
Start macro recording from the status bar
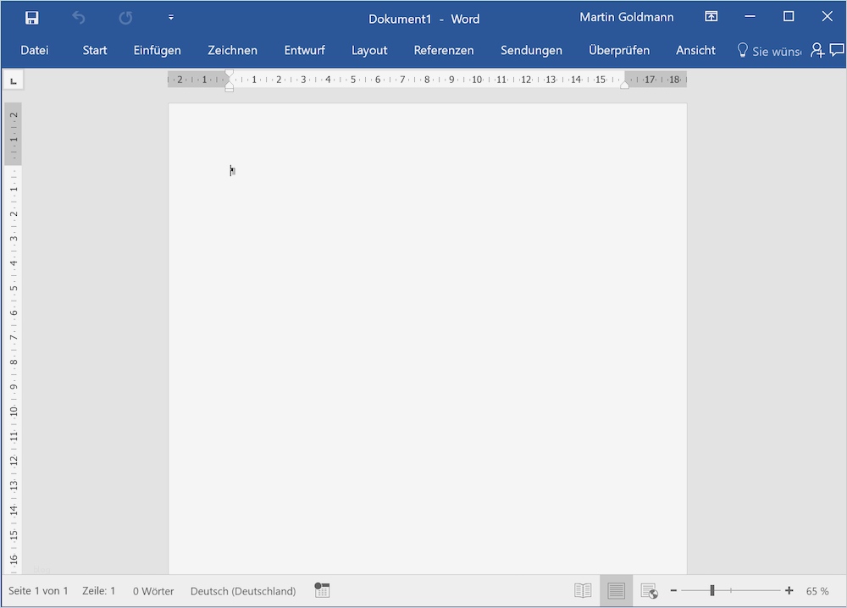[322, 590]
